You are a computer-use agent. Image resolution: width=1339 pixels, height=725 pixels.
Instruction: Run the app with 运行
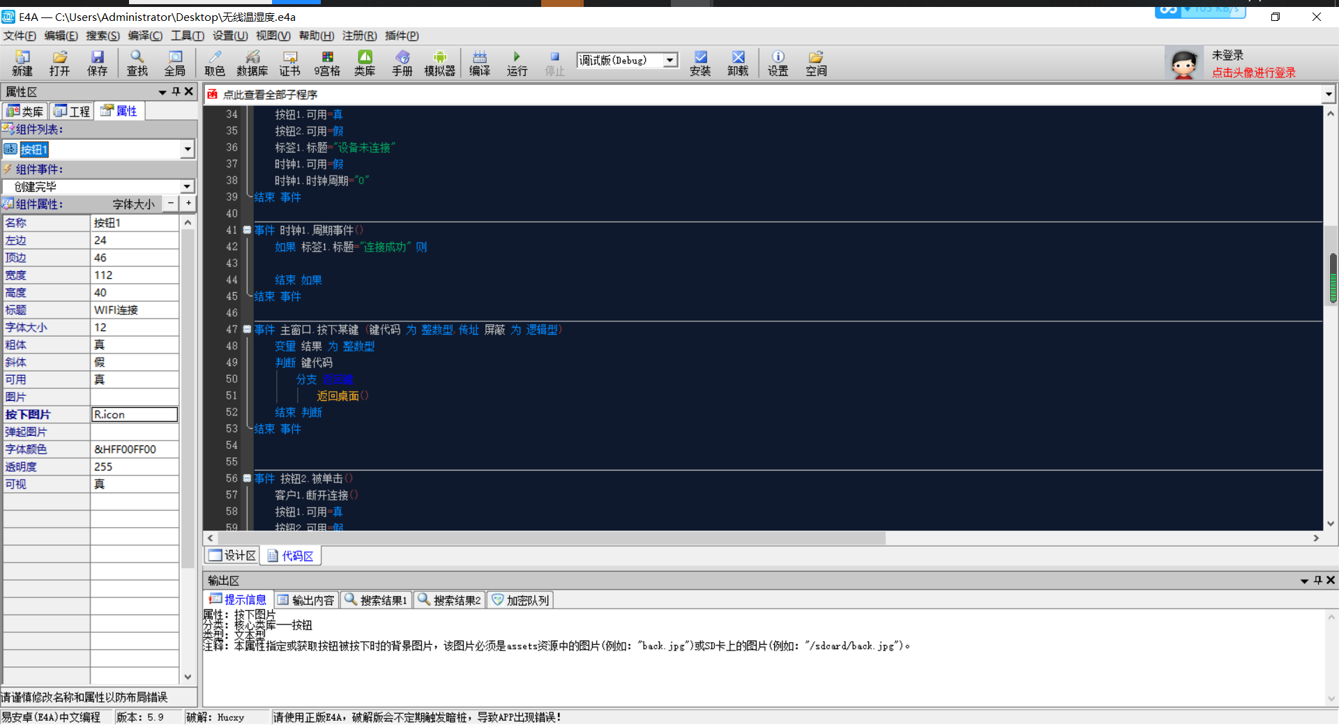pyautogui.click(x=517, y=63)
